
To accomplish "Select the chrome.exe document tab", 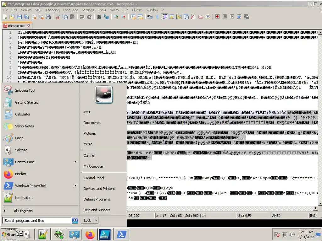I will point(16,26).
